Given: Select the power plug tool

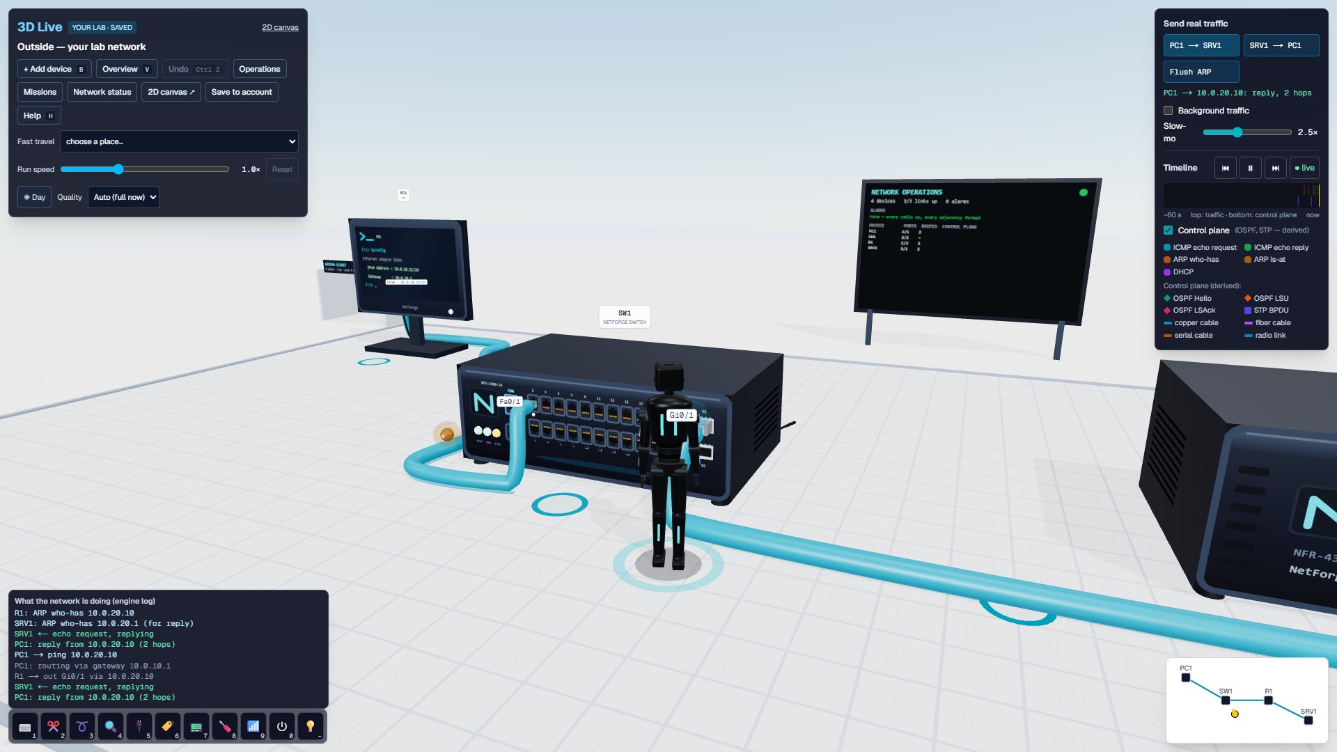Looking at the screenshot, I should [x=139, y=727].
